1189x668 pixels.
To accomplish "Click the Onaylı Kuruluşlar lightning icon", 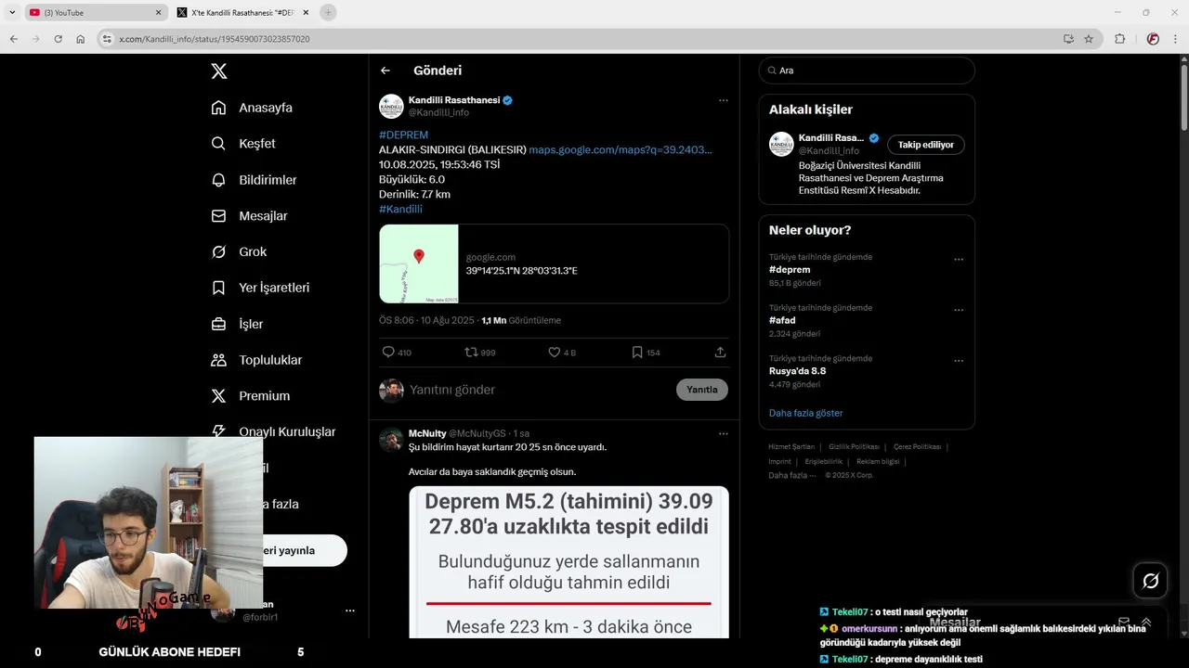I will (x=218, y=431).
